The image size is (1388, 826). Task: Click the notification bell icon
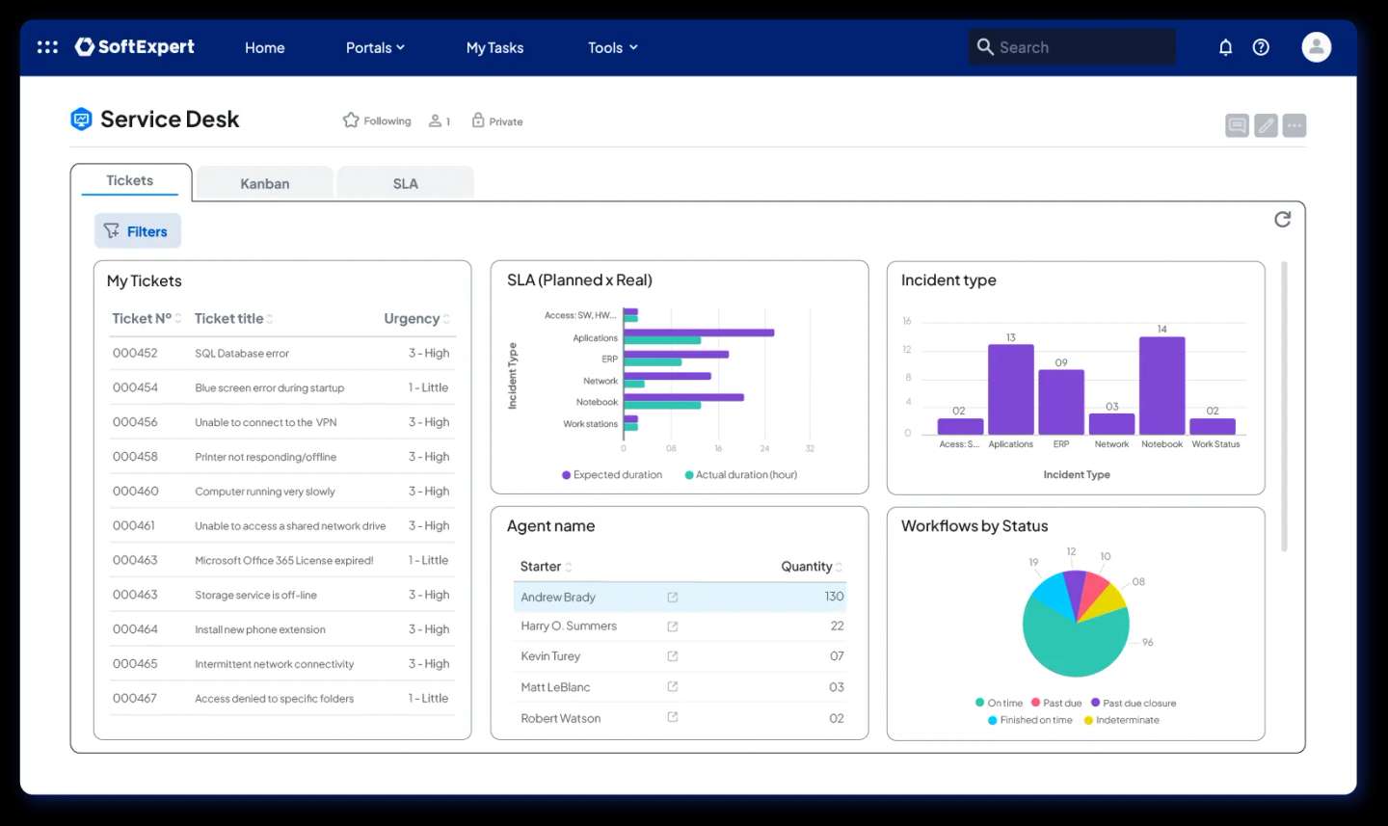click(1225, 46)
